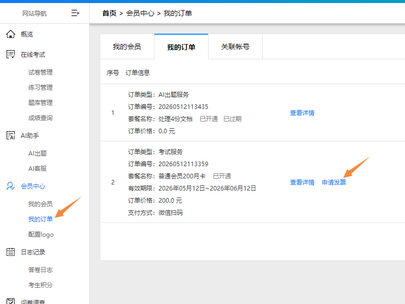Expand the 在线考试 menu section
Screen dimensions: 405x304
pos(33,55)
